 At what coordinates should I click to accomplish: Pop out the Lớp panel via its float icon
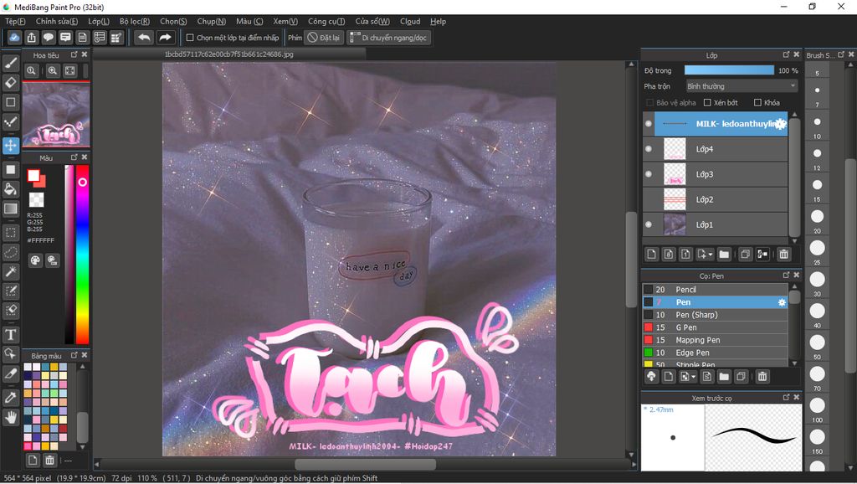pos(786,54)
